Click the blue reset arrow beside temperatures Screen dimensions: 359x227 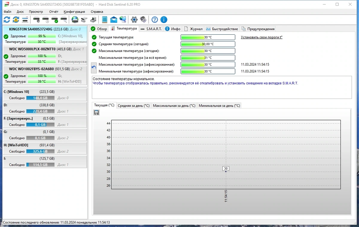94,68
